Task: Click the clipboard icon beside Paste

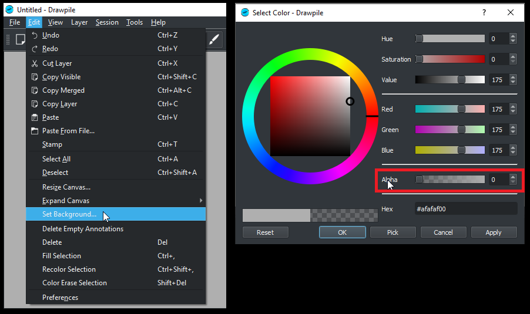Action: click(x=35, y=117)
